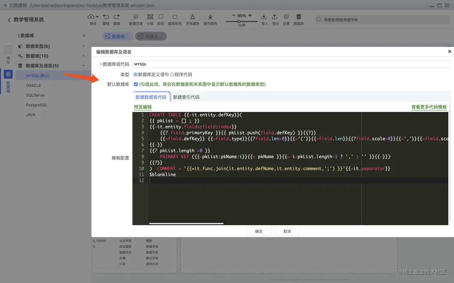Open the settings (设置) gear icon
This screenshot has height=283, width=454.
[x=286, y=17]
